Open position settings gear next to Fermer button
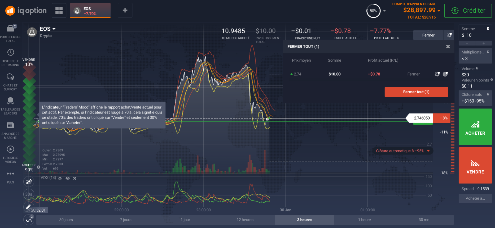The image size is (495, 228). (449, 35)
